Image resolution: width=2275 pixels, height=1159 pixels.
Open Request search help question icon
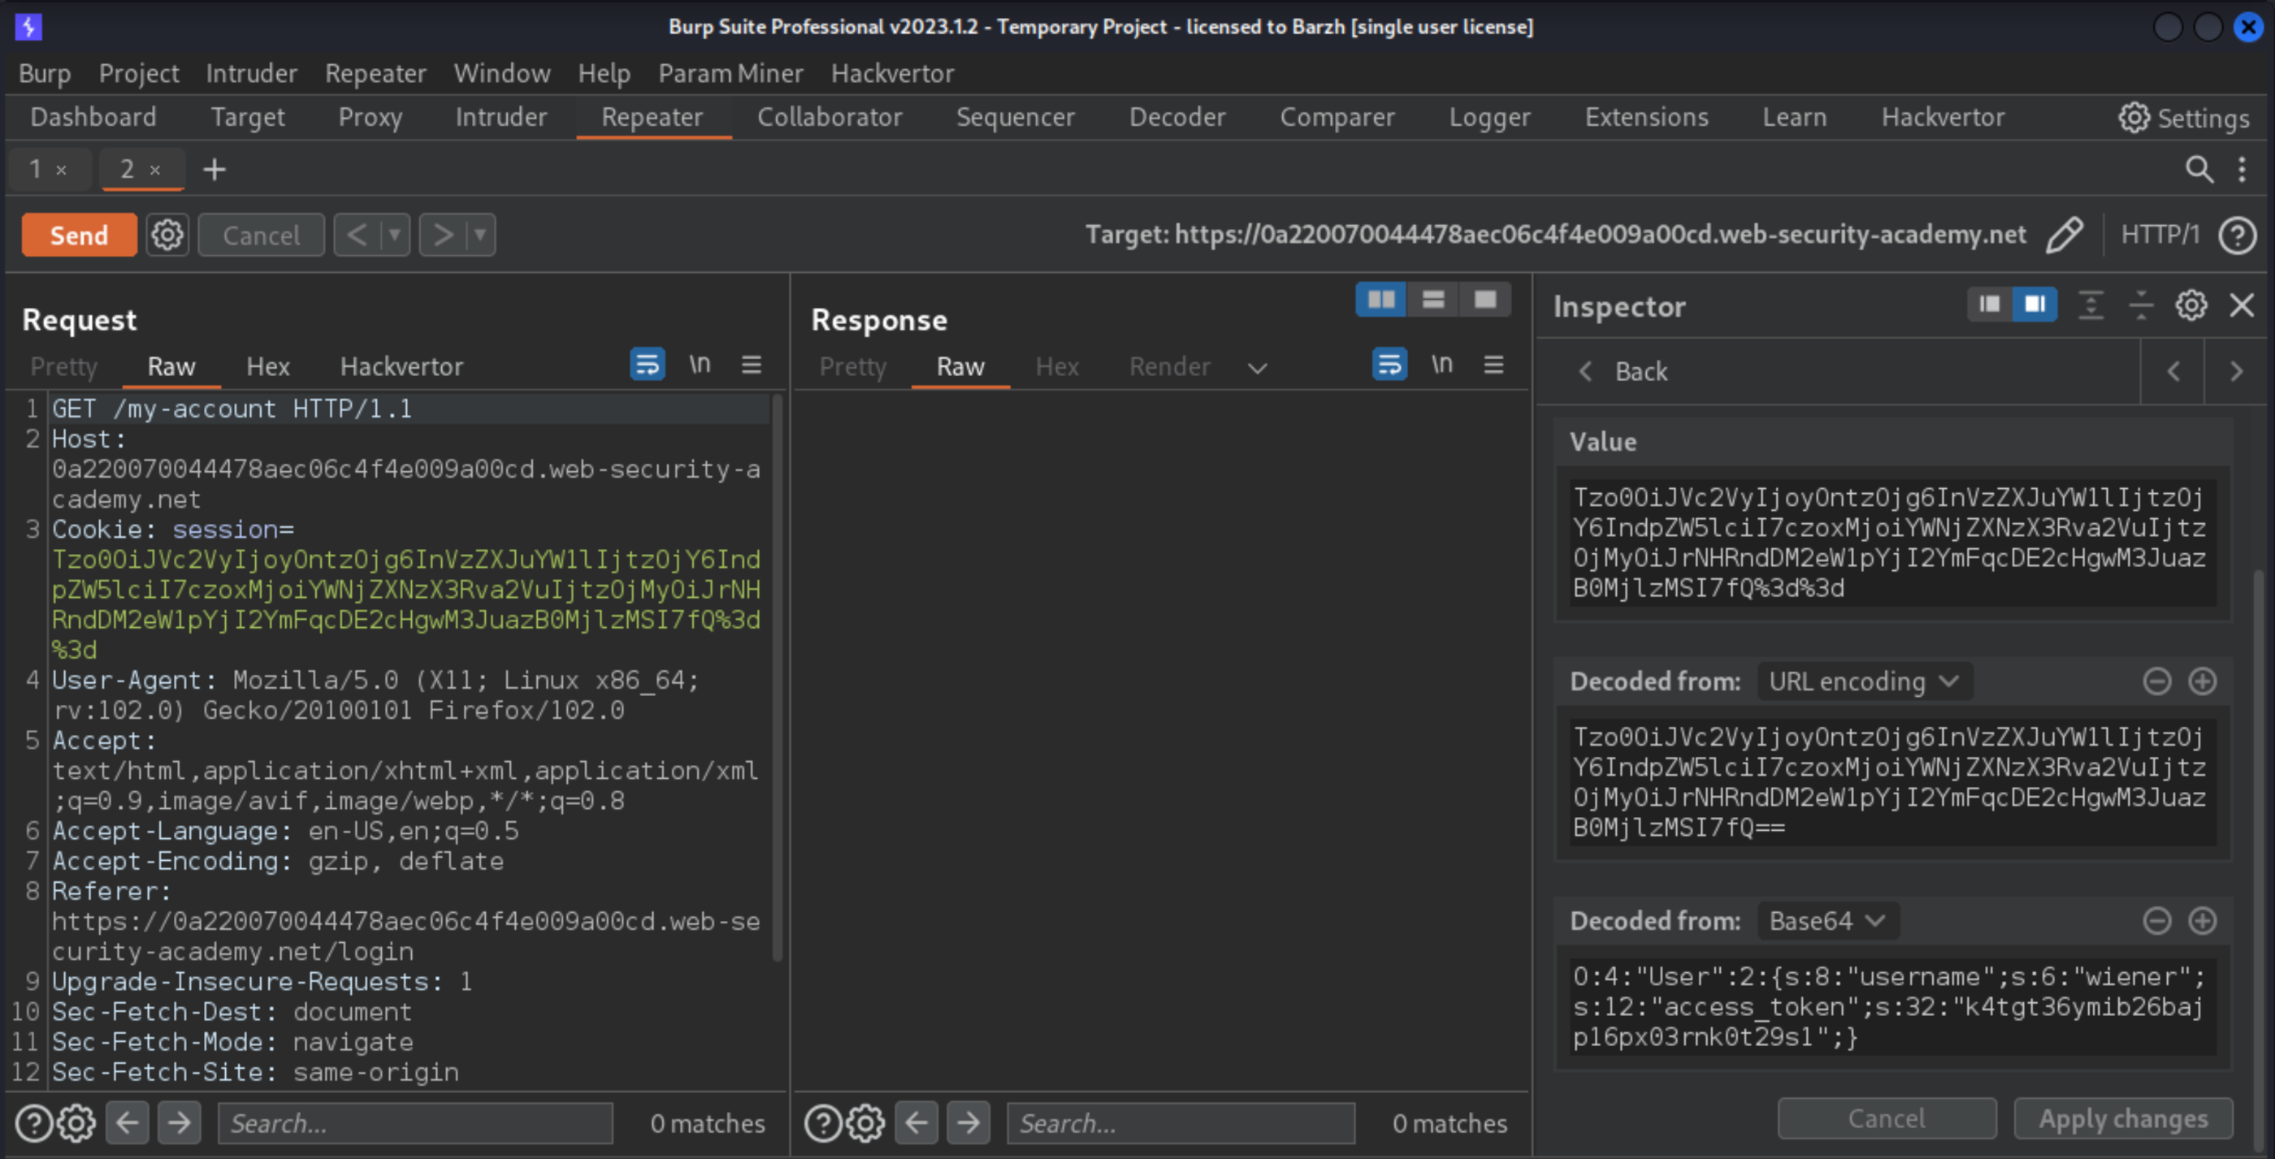coord(34,1122)
